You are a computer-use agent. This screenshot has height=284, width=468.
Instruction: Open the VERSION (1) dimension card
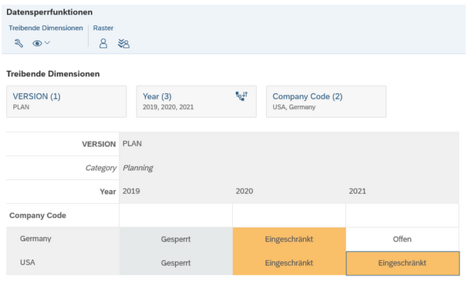(x=66, y=102)
